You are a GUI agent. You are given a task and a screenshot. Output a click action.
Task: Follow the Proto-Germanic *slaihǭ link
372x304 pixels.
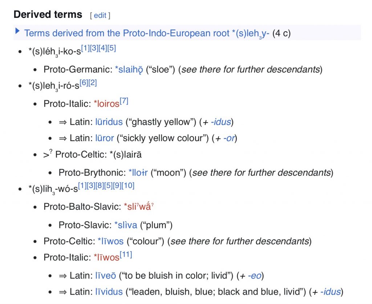pyautogui.click(x=129, y=69)
